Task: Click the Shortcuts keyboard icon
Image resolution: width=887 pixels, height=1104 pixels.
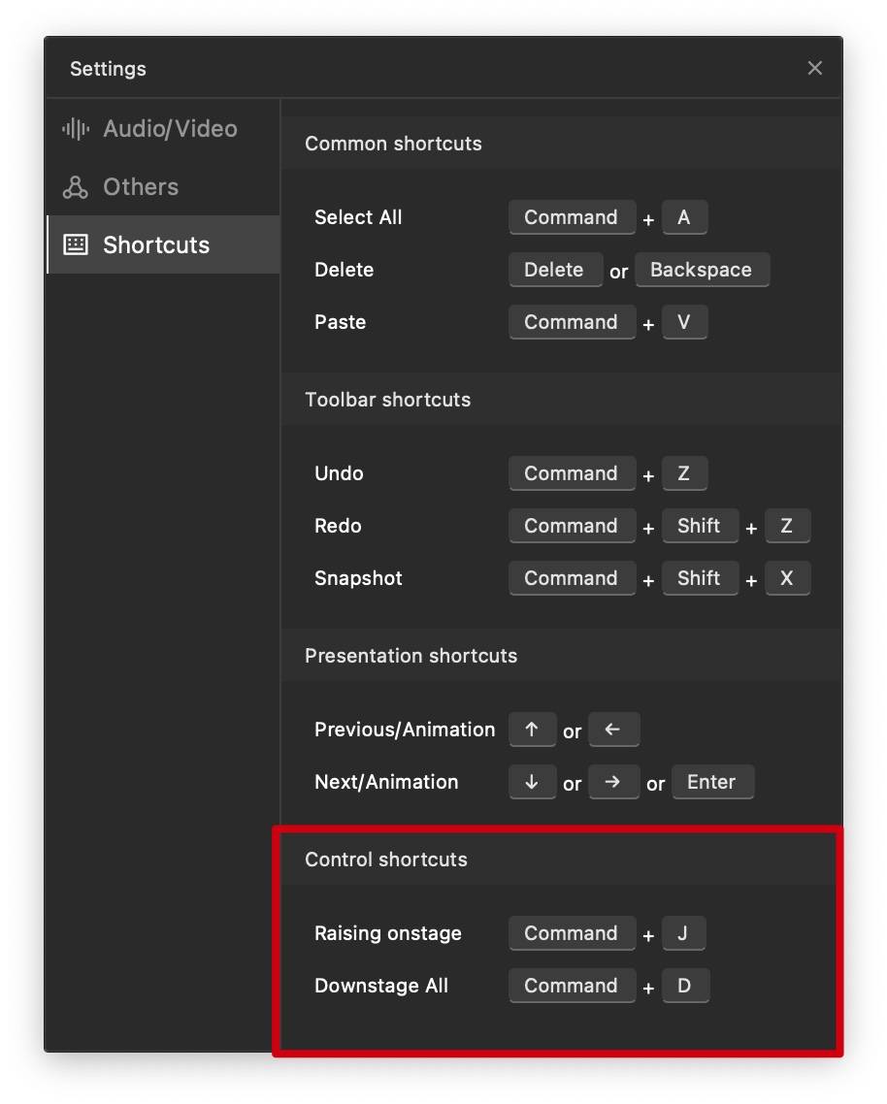Action: 76,244
